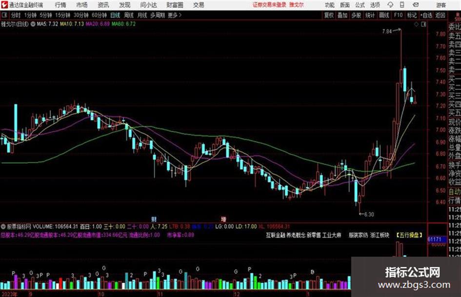
Task: Open the 问小达 menu
Action: [148, 5]
